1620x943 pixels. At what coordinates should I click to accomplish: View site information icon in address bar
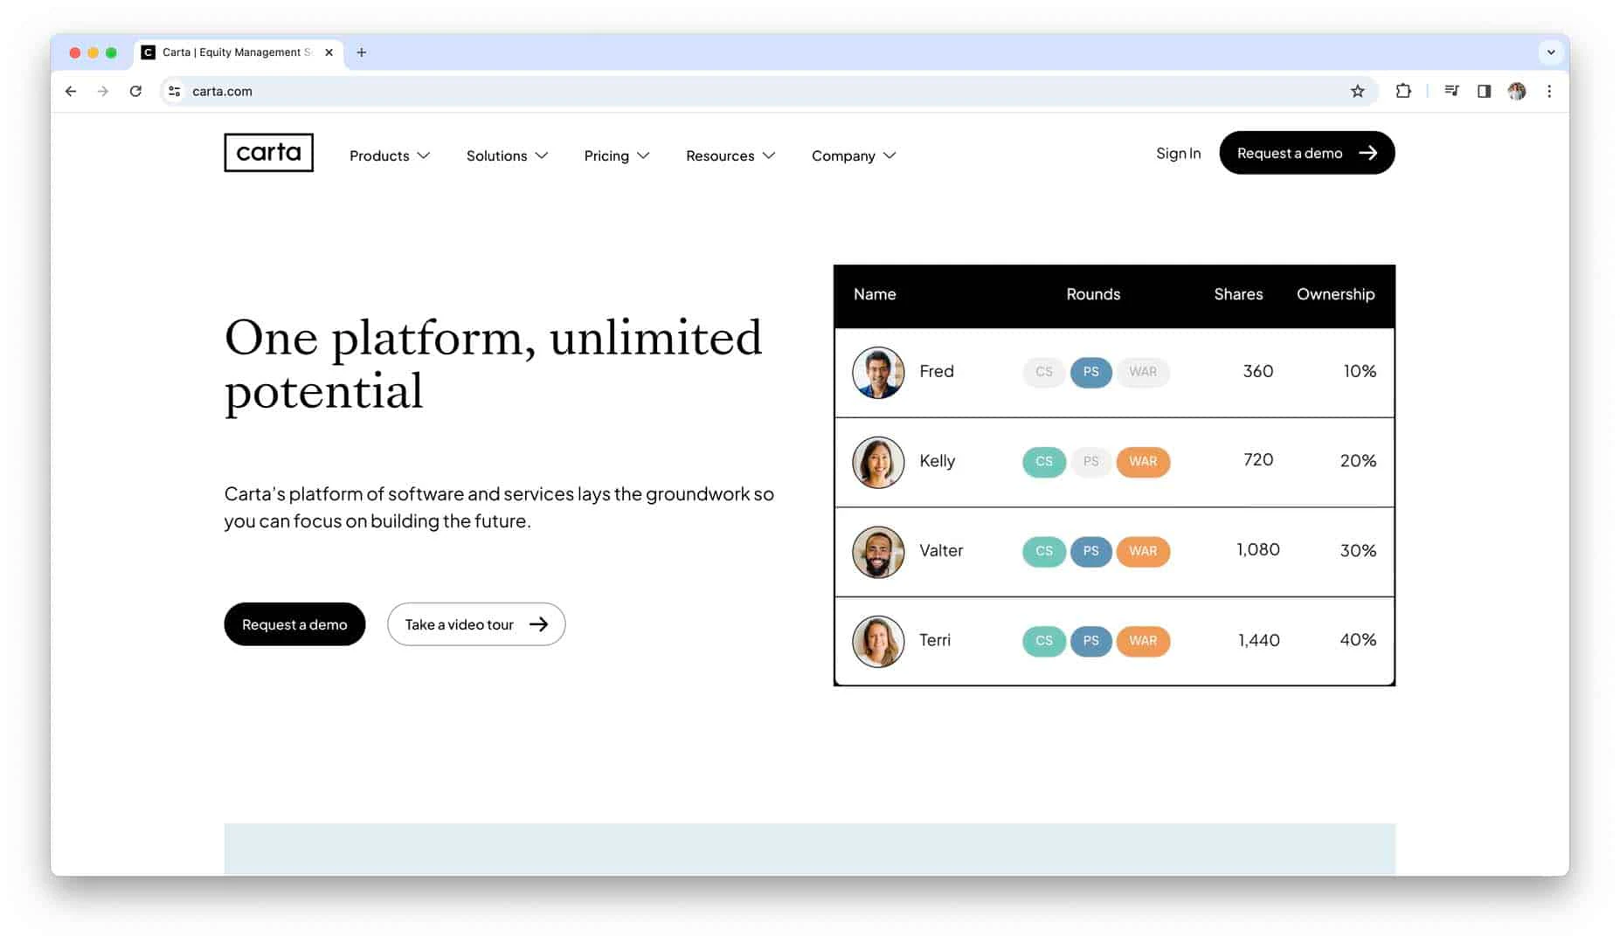pos(175,91)
